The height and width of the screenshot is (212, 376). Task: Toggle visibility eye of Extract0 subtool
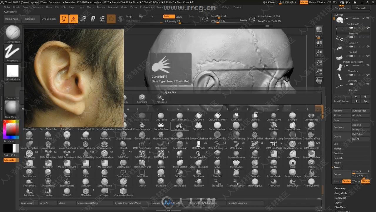pos(368,28)
